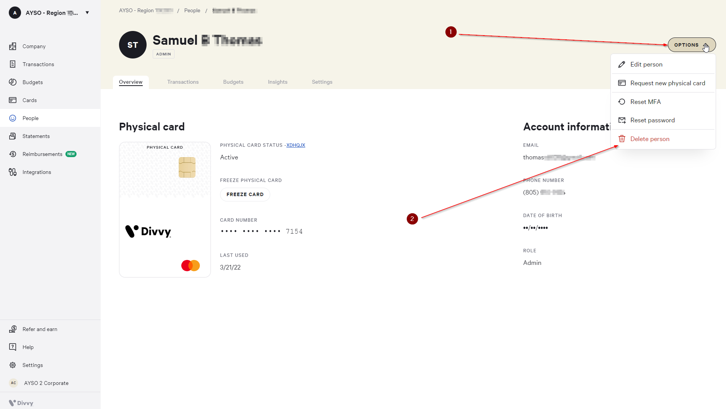
Task: Click the Divvy physical card image
Action: click(165, 209)
